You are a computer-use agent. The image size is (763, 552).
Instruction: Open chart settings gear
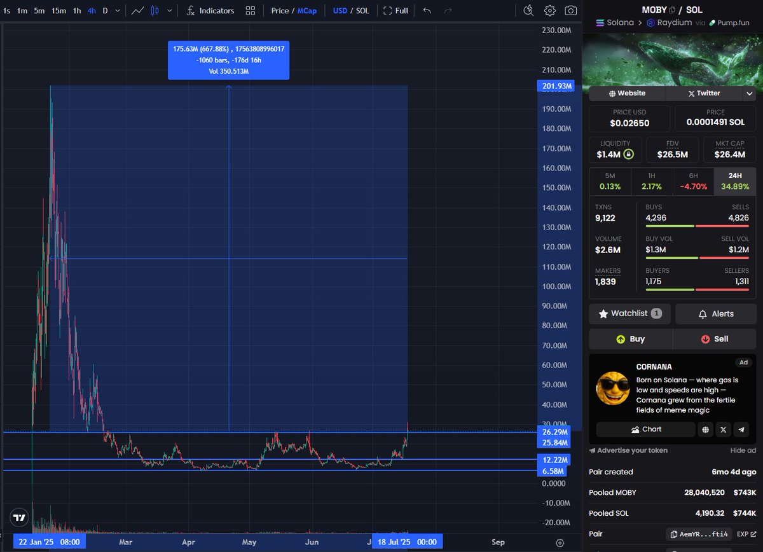550,11
